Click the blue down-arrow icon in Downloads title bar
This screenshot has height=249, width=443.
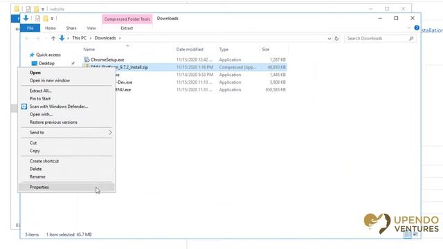[x=26, y=19]
